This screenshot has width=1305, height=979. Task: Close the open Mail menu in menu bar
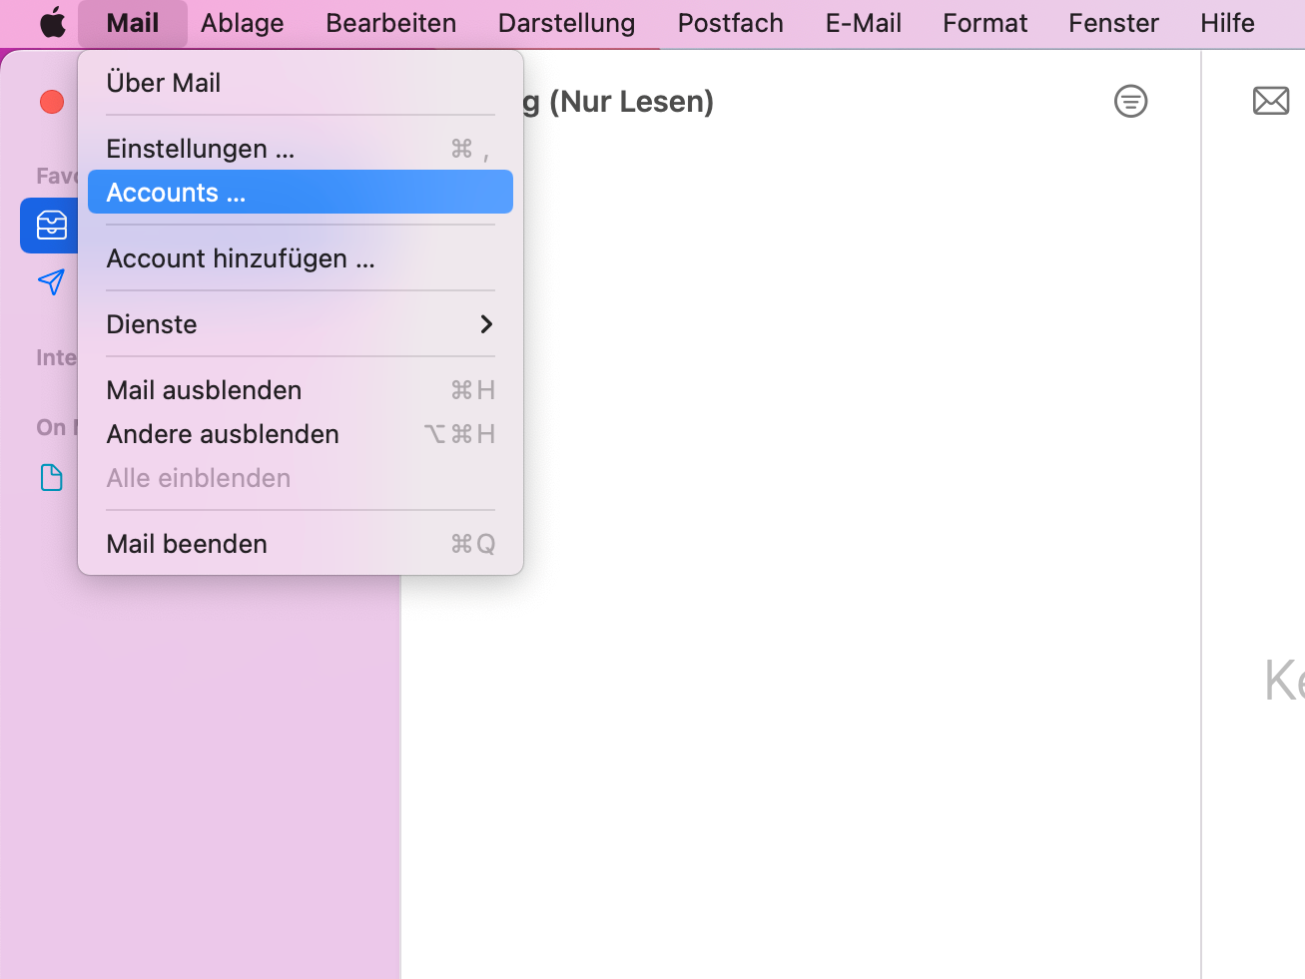(x=133, y=23)
